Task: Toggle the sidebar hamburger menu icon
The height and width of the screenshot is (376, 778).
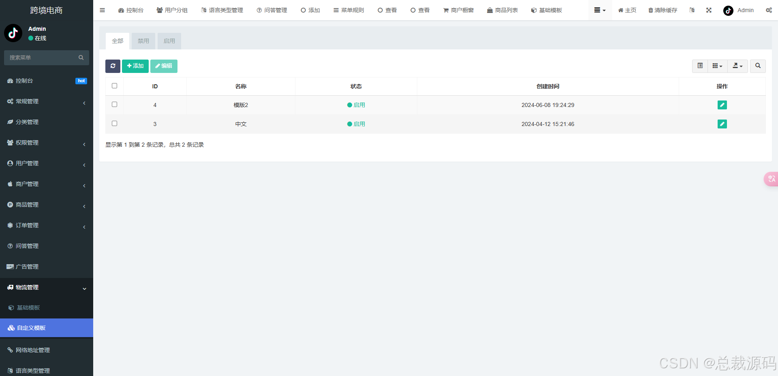Action: 102,10
